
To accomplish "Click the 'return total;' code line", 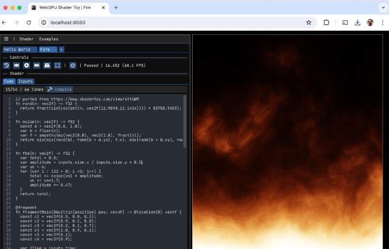I will 35,194.
